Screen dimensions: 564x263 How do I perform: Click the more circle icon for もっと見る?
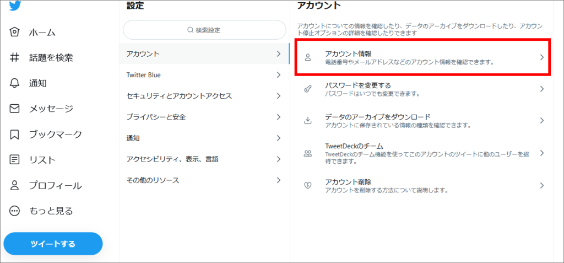click(14, 211)
